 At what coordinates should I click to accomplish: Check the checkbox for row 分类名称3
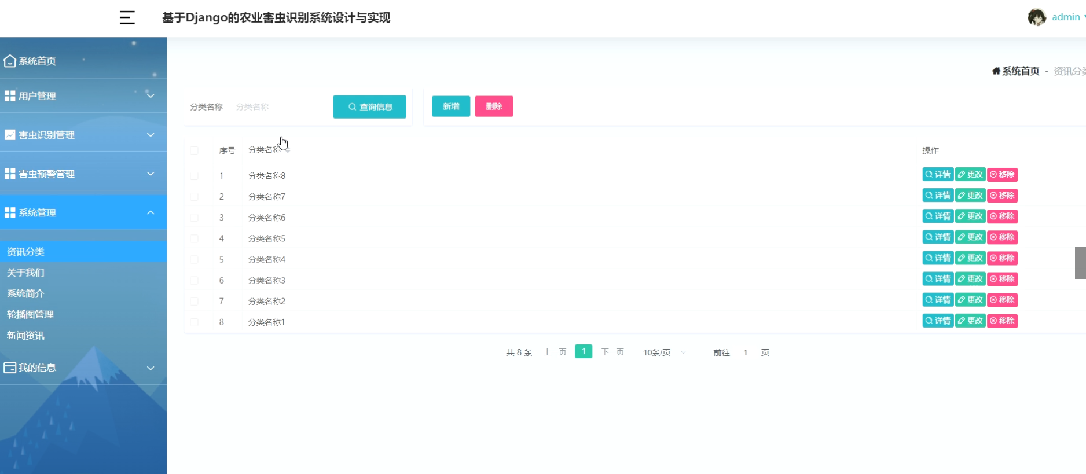194,280
